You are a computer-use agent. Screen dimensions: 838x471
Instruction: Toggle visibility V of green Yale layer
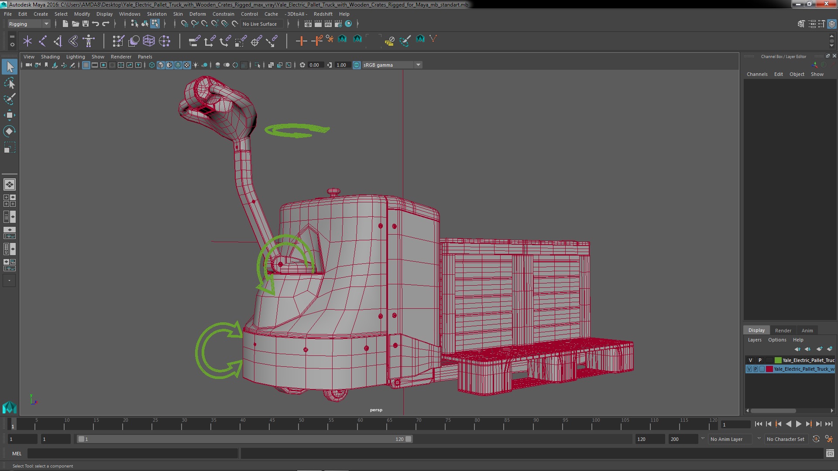750,360
